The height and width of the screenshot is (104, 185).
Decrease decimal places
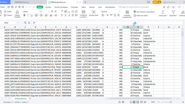(118, 15)
